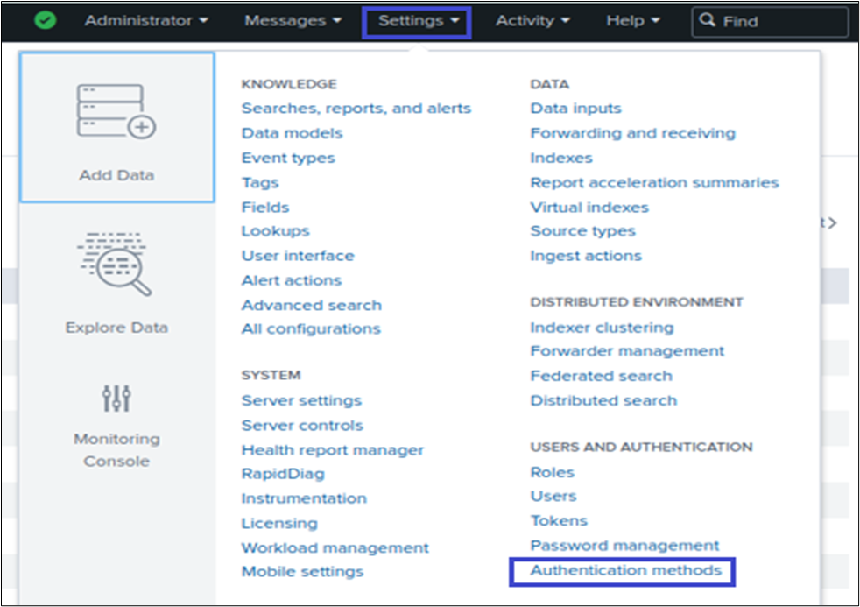This screenshot has height=607, width=860.
Task: Expand the Administrator dropdown menu
Action: click(146, 20)
